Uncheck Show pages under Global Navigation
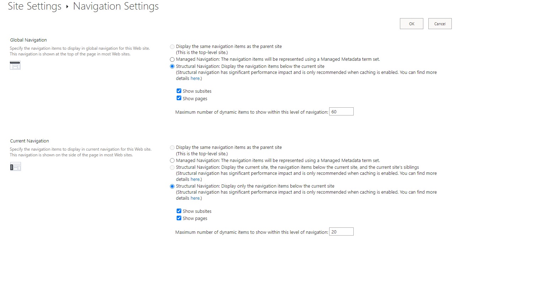The width and height of the screenshot is (546, 307). point(179,98)
